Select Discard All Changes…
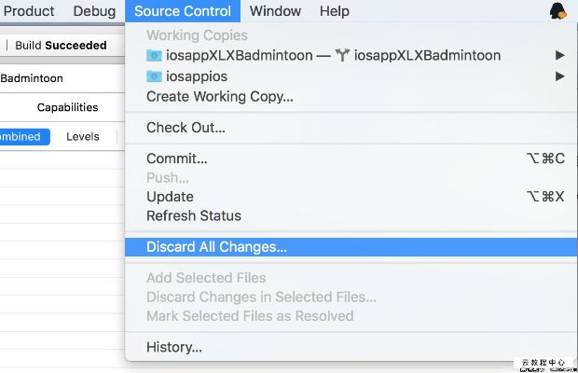Viewport: 578px width, 373px height. [x=216, y=247]
